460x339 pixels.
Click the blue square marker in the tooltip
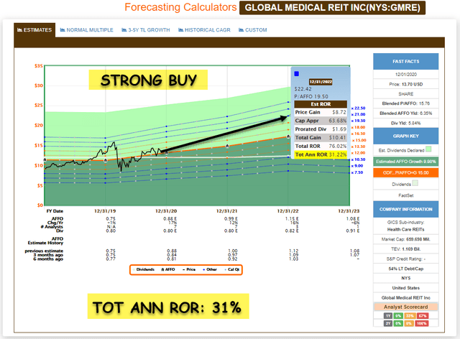tap(297, 73)
